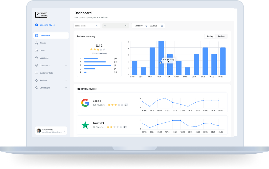Viewport: 269px width, 169px height.
Task: Expand the Campaigns submenu chevron
Action: 66,88
